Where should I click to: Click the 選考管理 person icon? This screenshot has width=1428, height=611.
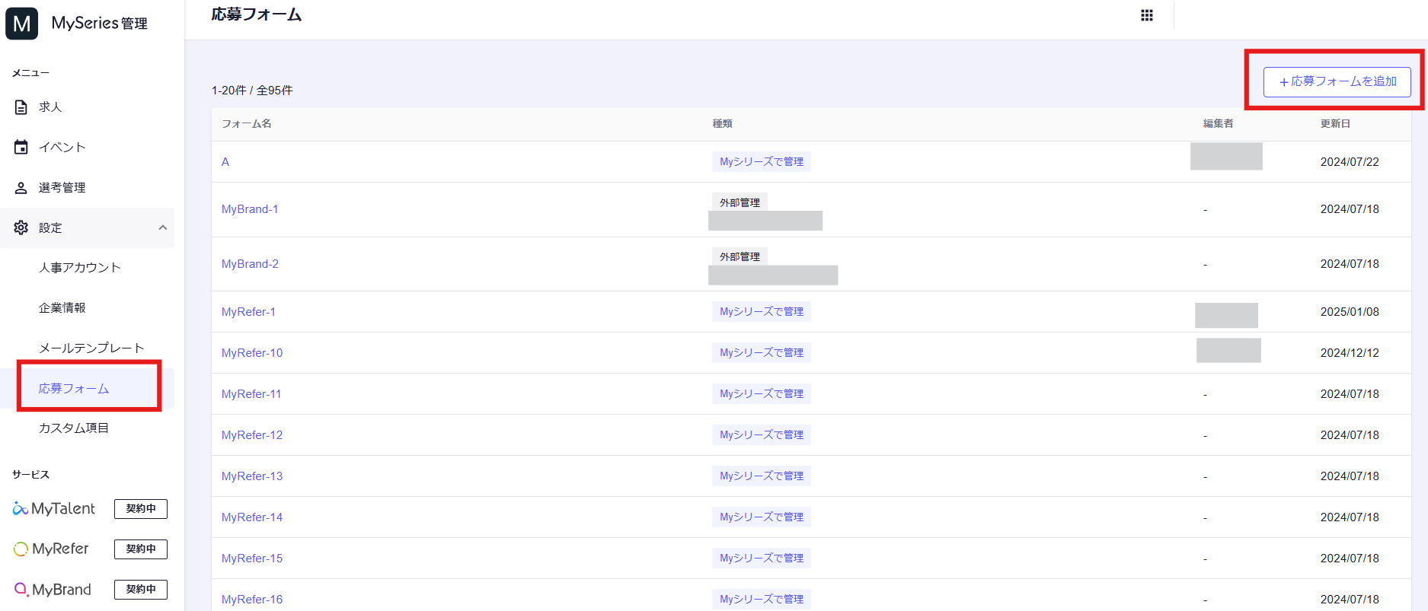[21, 187]
